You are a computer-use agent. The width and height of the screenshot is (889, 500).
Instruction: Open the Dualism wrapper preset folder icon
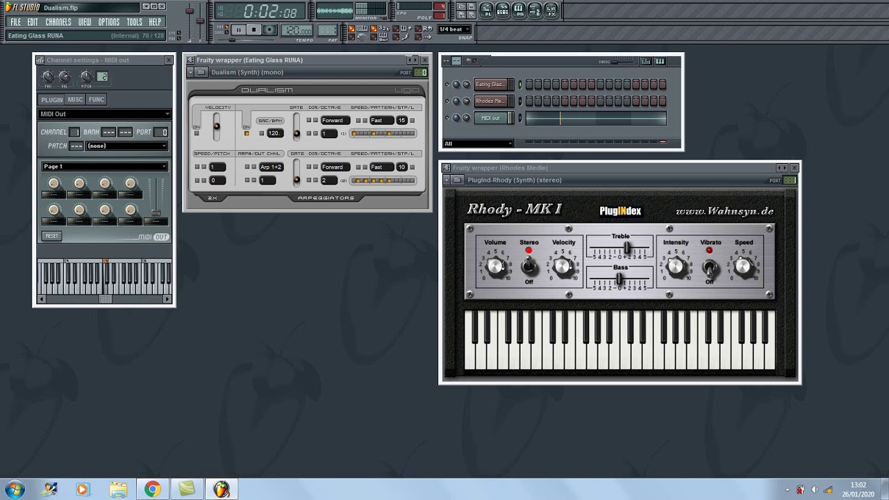pos(201,72)
